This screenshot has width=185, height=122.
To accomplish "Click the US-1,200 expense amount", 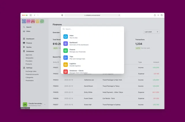I will point(156,92).
